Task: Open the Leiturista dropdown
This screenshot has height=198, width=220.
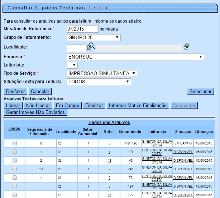Action: (x=72, y=65)
